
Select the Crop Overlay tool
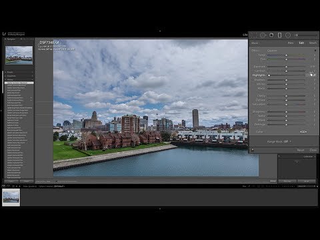tap(254, 35)
